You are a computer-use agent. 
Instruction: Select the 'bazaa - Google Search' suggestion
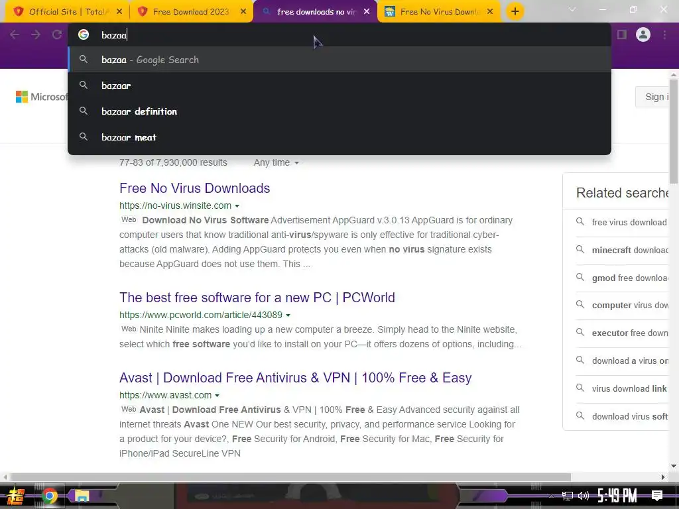click(x=339, y=60)
